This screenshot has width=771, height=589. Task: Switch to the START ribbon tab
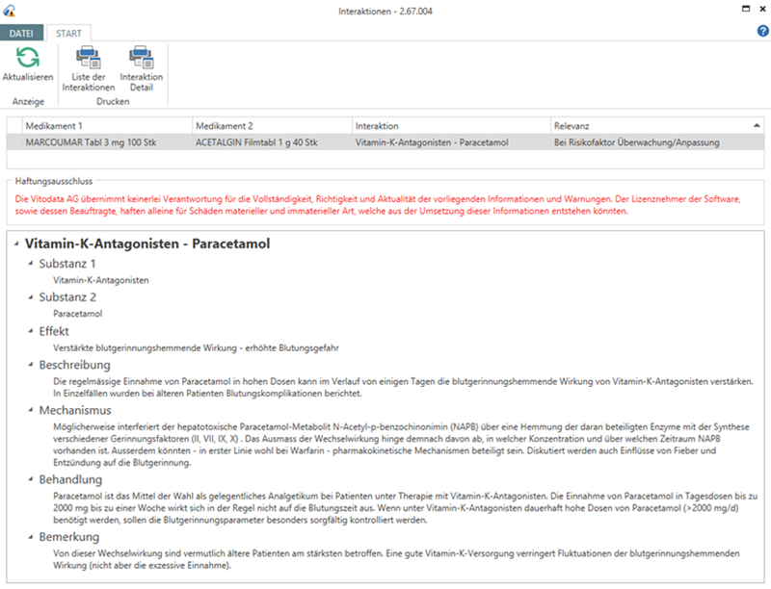point(68,34)
